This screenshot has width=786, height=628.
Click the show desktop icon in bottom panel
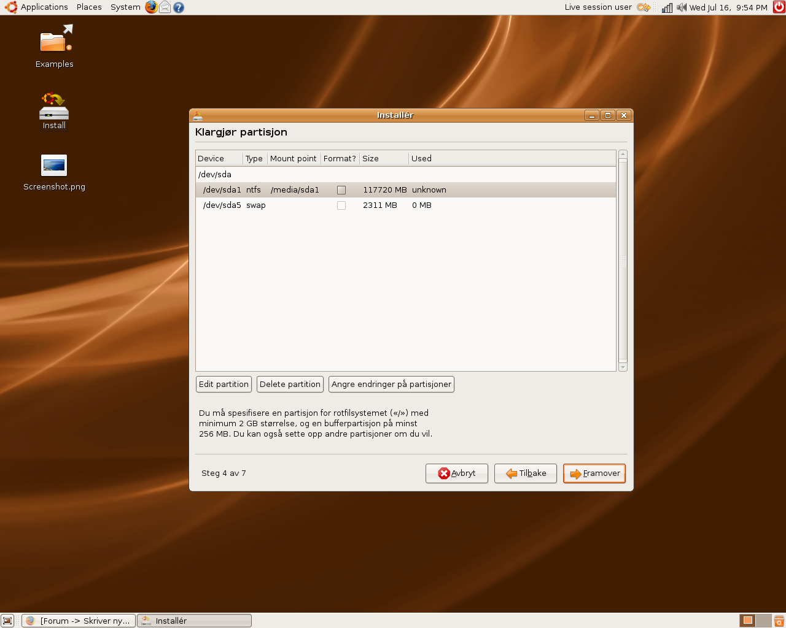pyautogui.click(x=7, y=621)
